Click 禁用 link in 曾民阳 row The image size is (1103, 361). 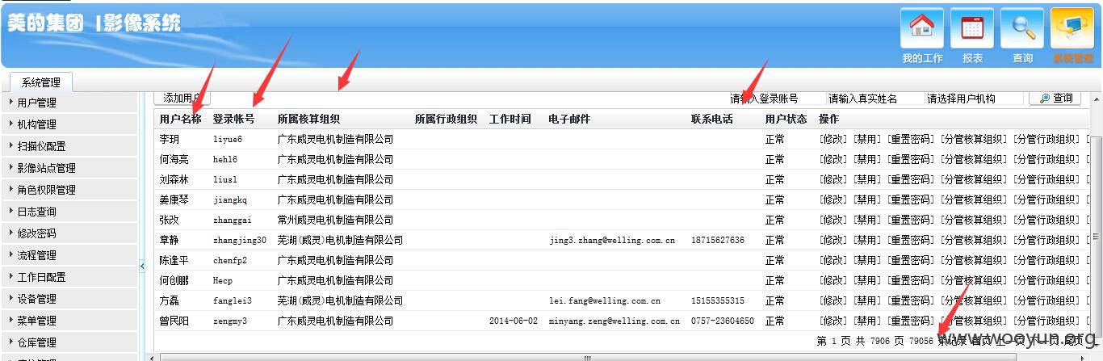click(868, 321)
